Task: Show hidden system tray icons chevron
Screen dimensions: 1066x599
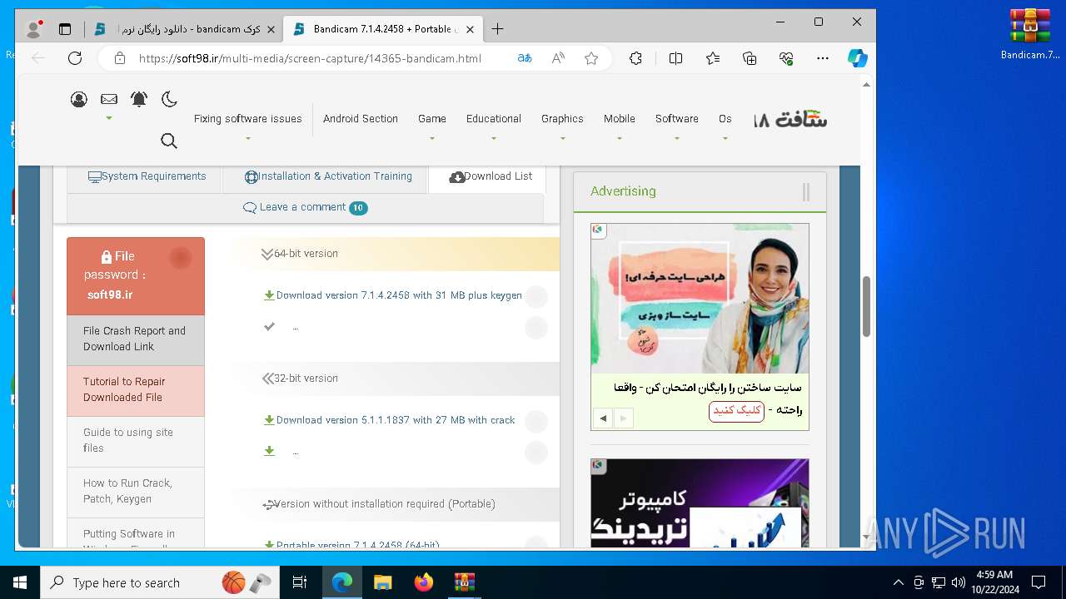Action: [x=898, y=582]
